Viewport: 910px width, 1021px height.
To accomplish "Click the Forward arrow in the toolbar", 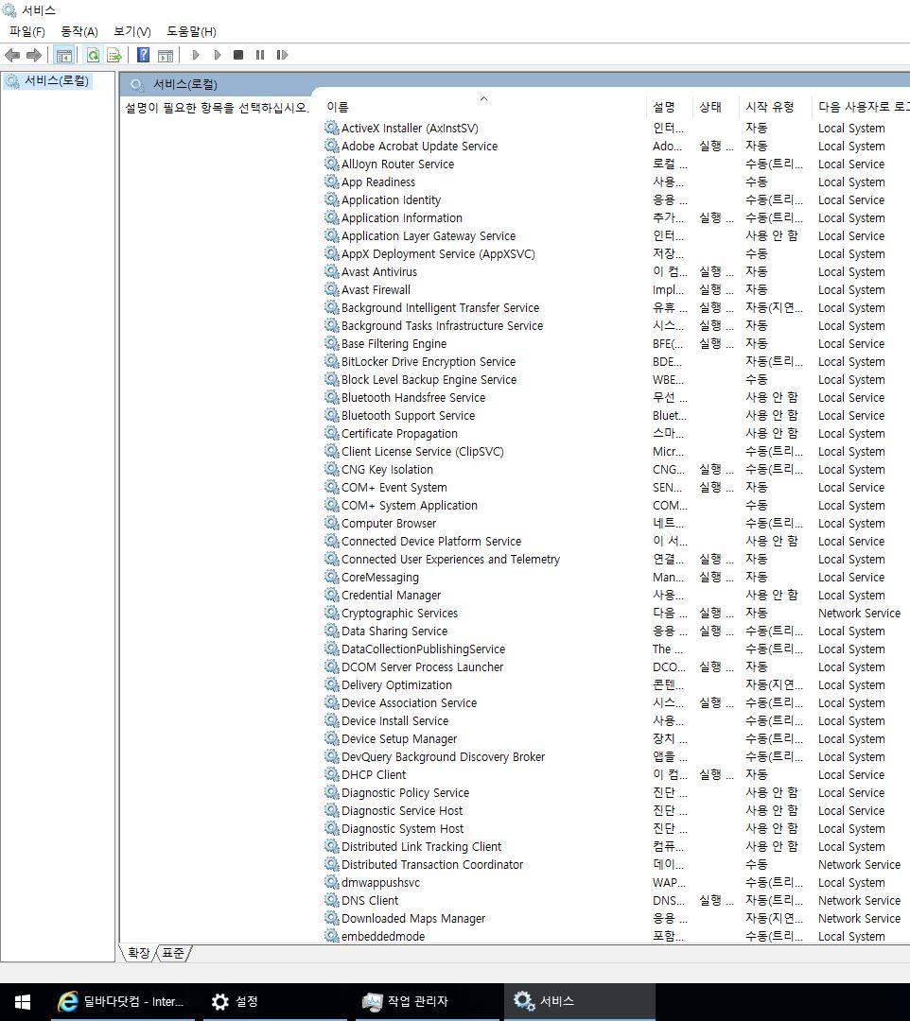I will pyautogui.click(x=34, y=56).
